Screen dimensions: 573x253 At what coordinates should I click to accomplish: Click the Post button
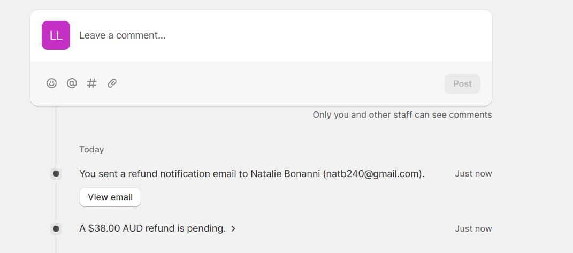pos(462,84)
